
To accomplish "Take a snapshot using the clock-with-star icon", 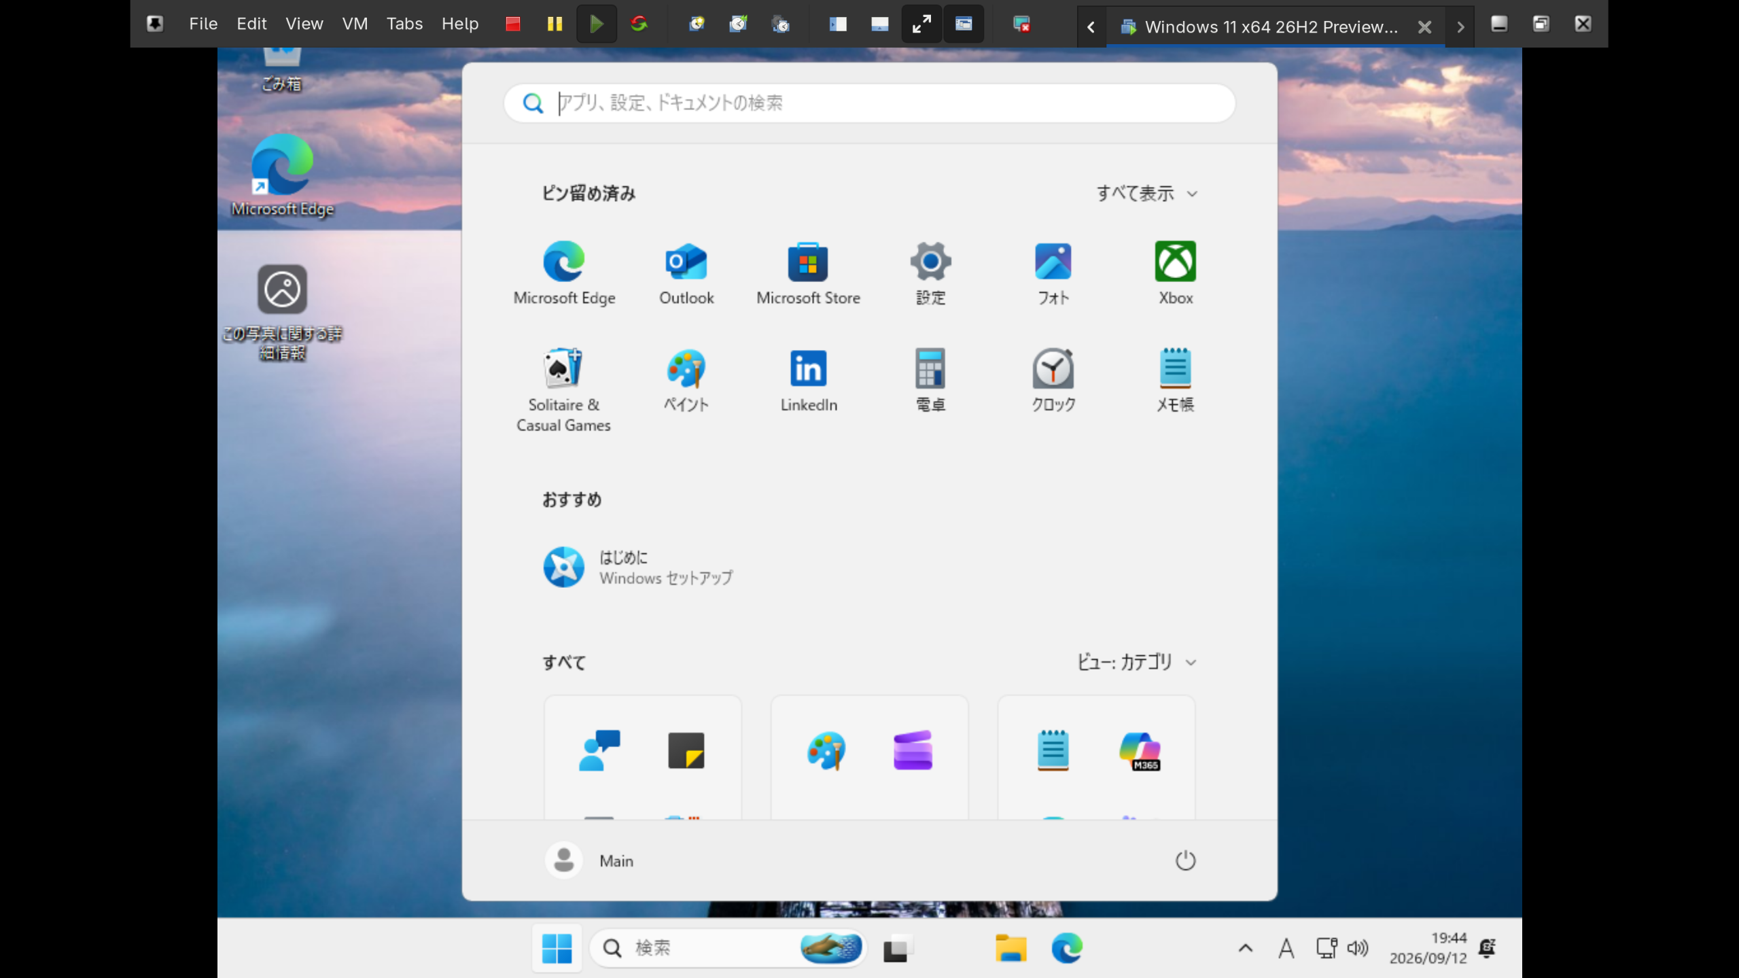I will [x=697, y=24].
